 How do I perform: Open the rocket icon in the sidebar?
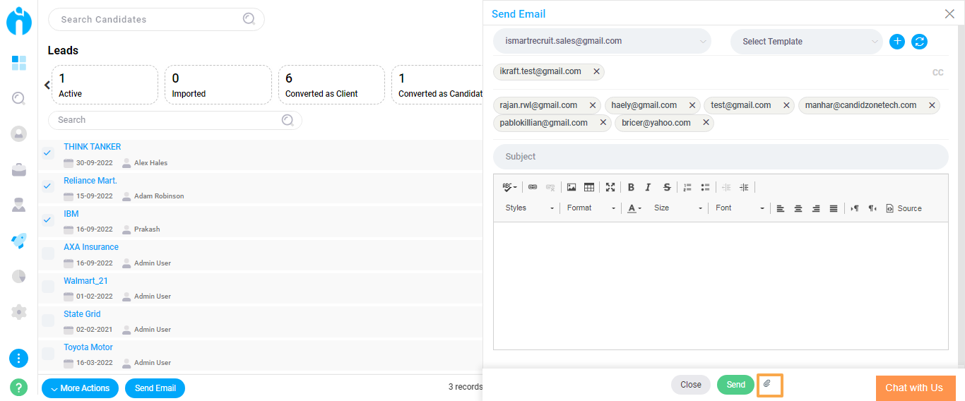pyautogui.click(x=19, y=241)
